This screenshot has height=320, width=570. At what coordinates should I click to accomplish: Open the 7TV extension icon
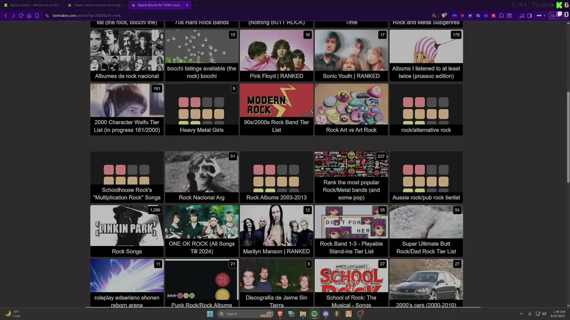pos(478,16)
